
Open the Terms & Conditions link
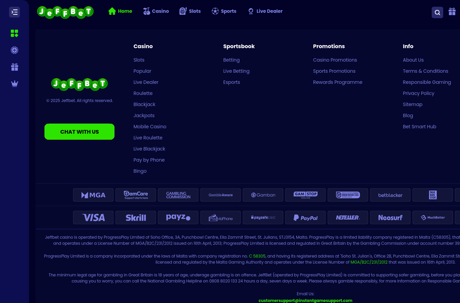tap(426, 71)
